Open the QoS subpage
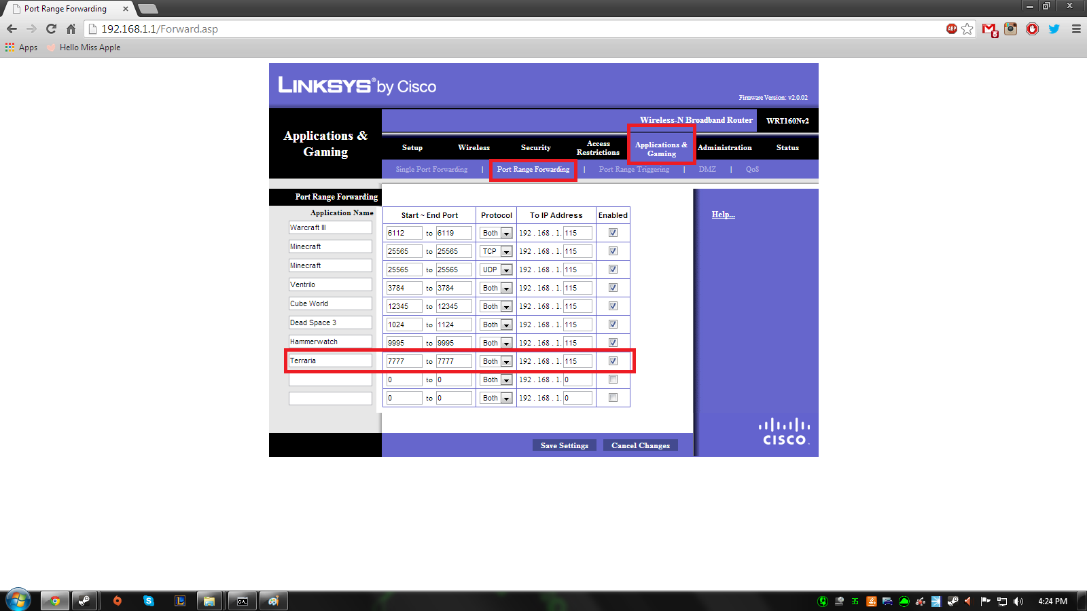Image resolution: width=1087 pixels, height=611 pixels. pos(752,169)
